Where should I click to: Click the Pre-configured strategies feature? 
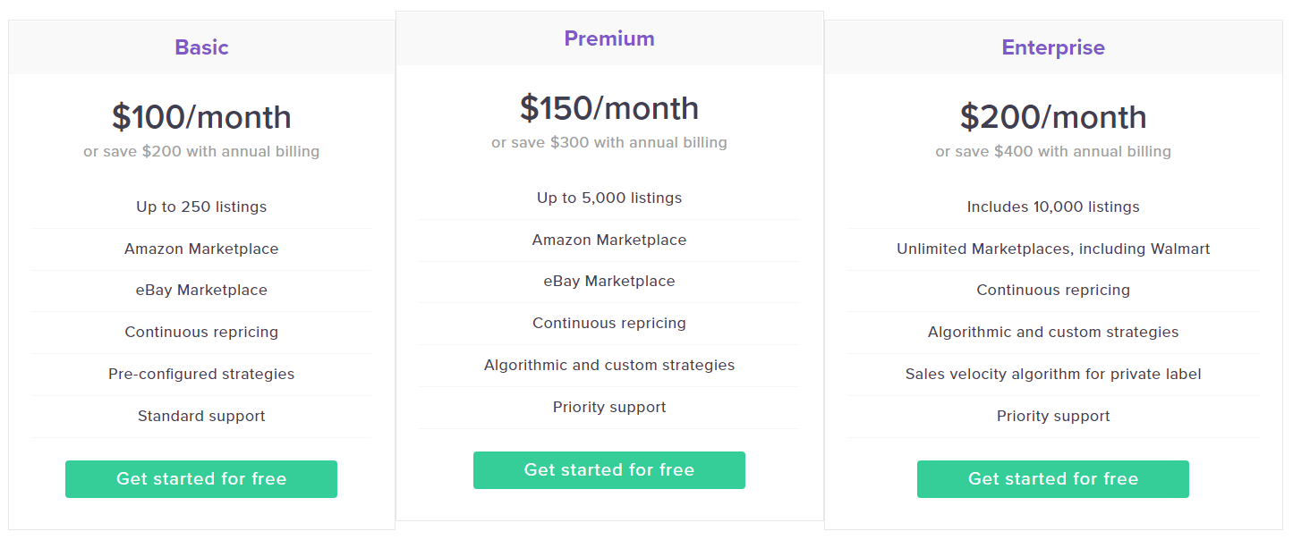point(201,374)
